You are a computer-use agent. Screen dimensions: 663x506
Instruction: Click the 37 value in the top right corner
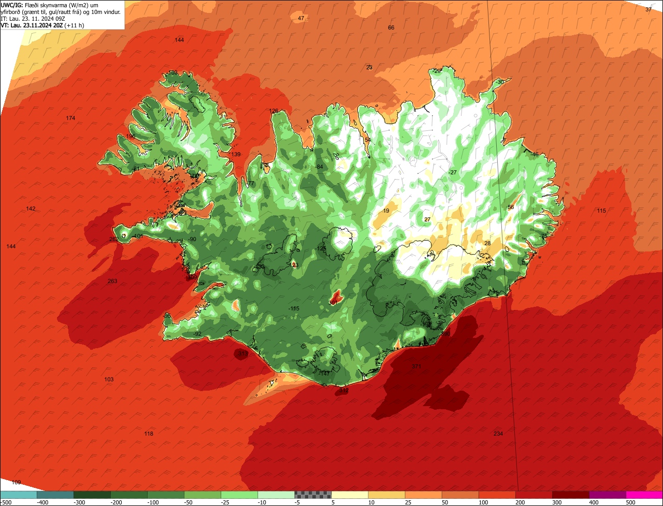(648, 10)
